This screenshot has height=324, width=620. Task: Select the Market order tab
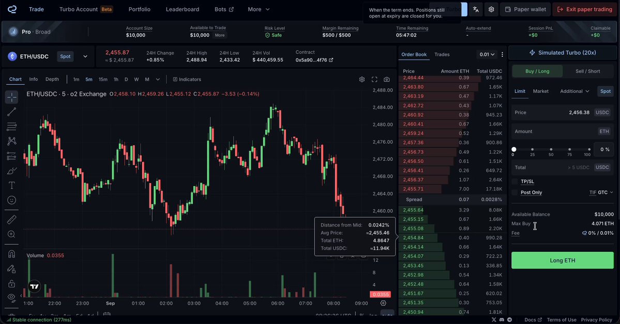[x=540, y=91]
